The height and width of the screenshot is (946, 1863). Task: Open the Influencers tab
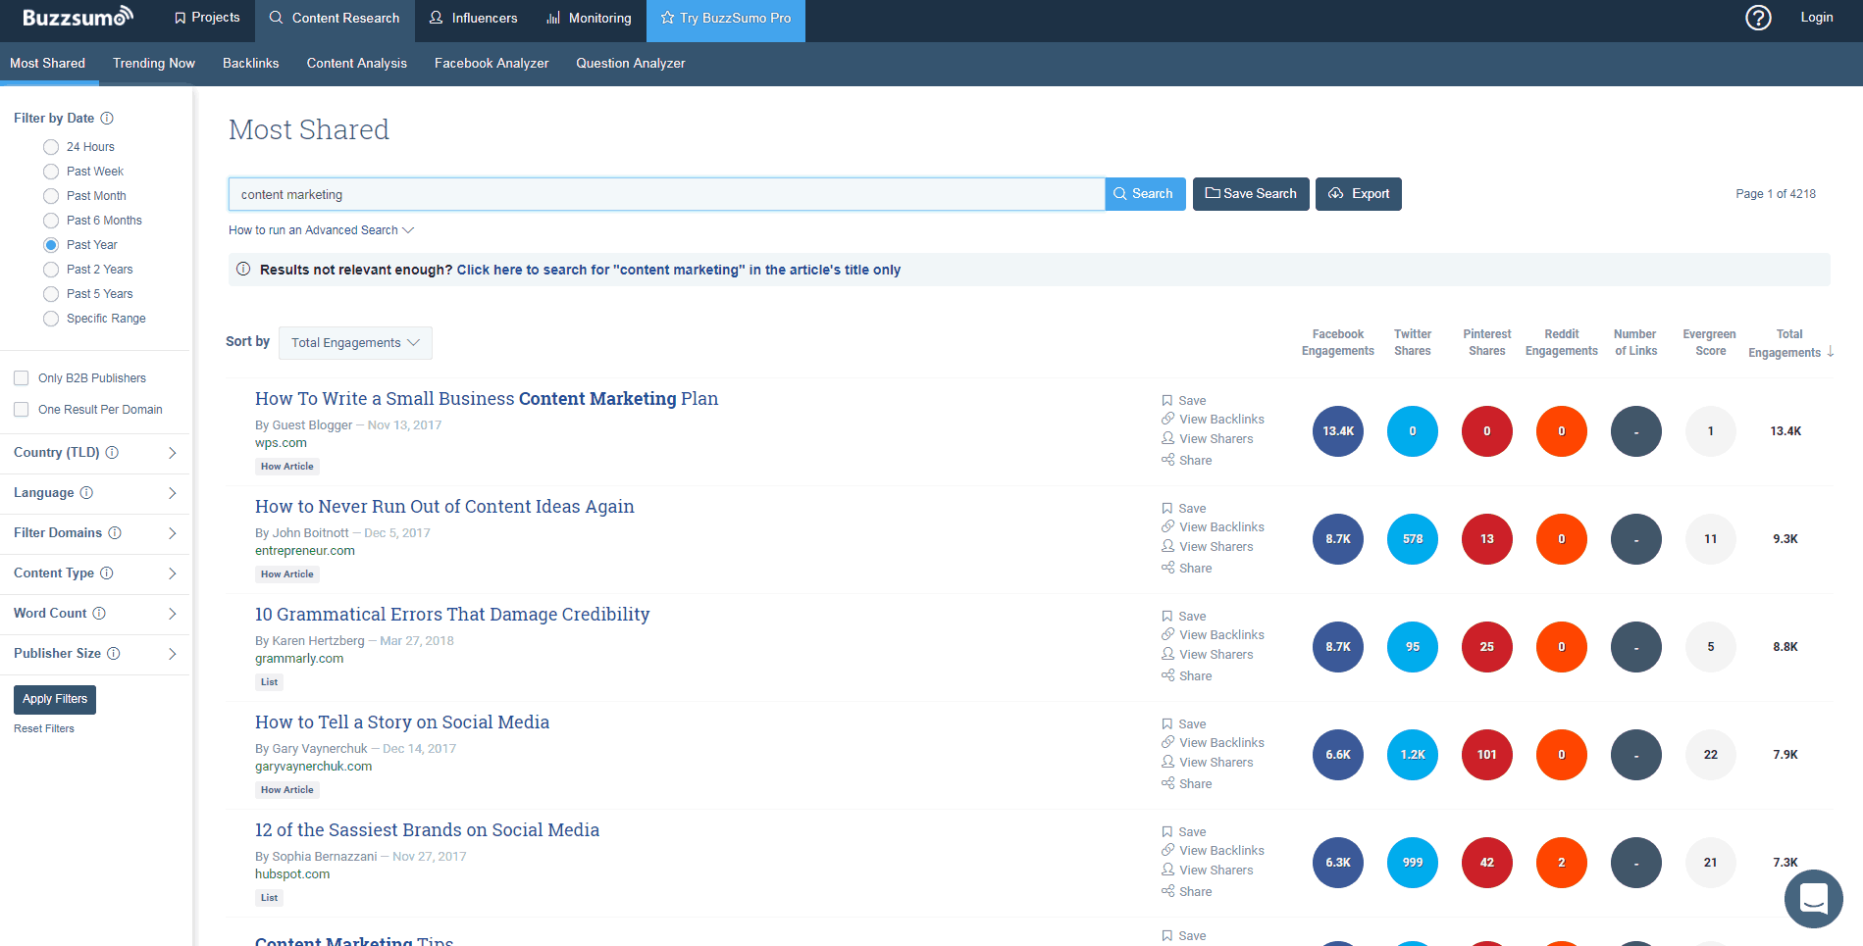pos(474,18)
